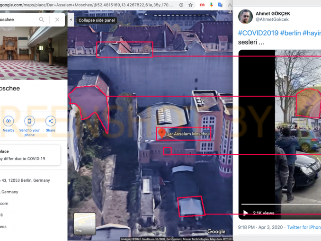Open Ahmet GÖKÇEK's profile picture

(x=245, y=17)
